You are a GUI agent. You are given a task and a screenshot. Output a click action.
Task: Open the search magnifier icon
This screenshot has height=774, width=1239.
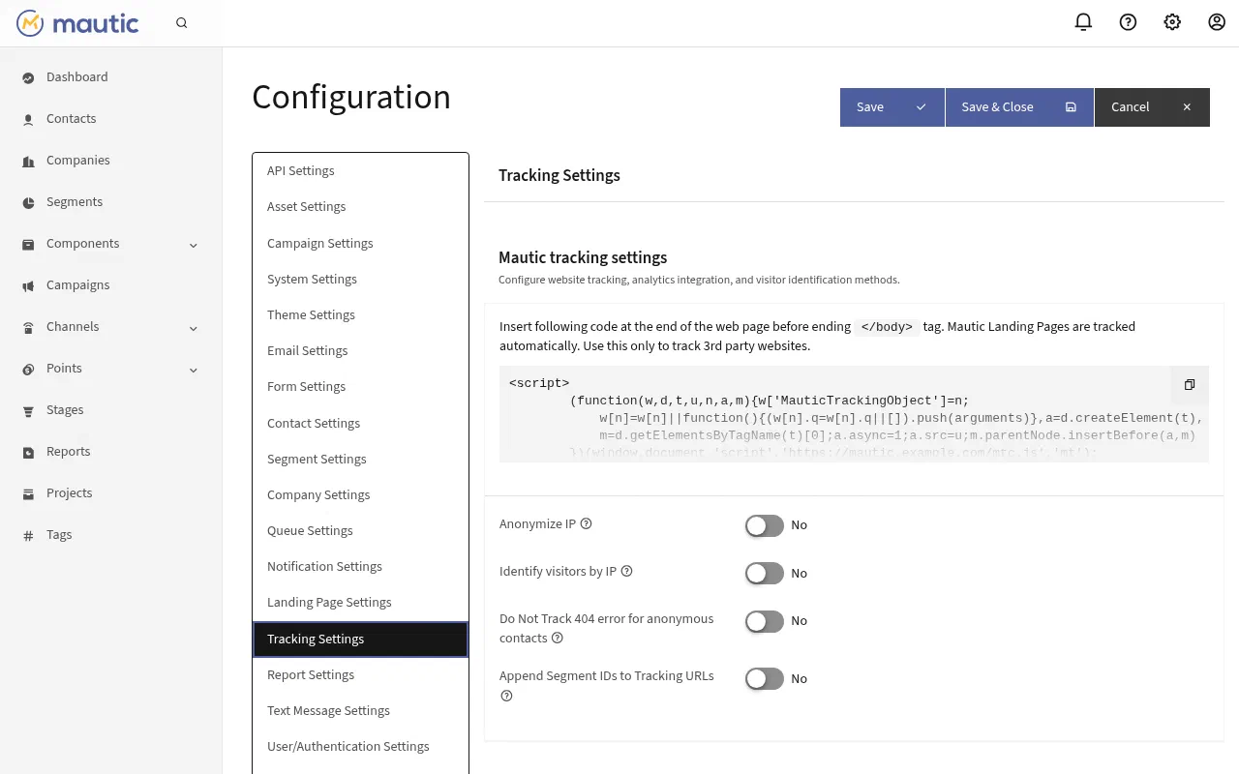tap(182, 23)
